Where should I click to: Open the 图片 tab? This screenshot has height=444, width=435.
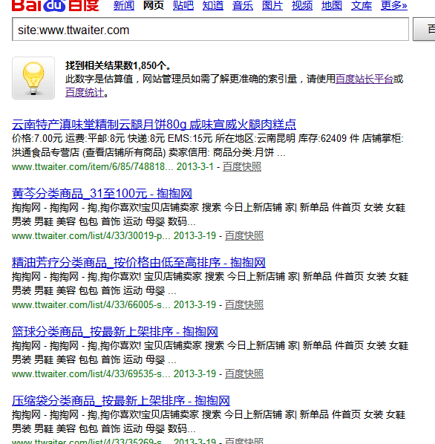pos(272,5)
